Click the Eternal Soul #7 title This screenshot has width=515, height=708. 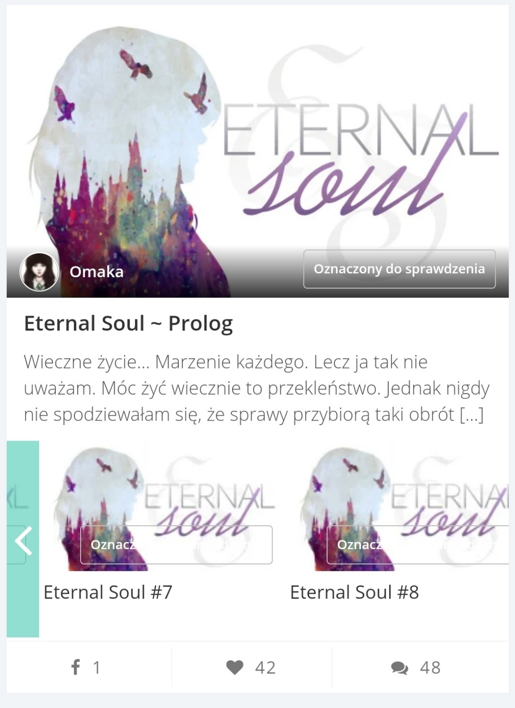pos(108,592)
